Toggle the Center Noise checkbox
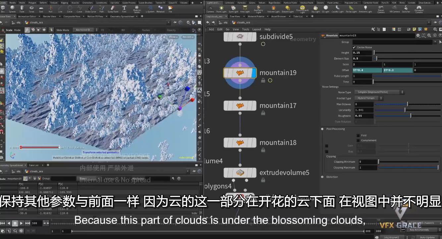442x239 pixels. (354, 47)
